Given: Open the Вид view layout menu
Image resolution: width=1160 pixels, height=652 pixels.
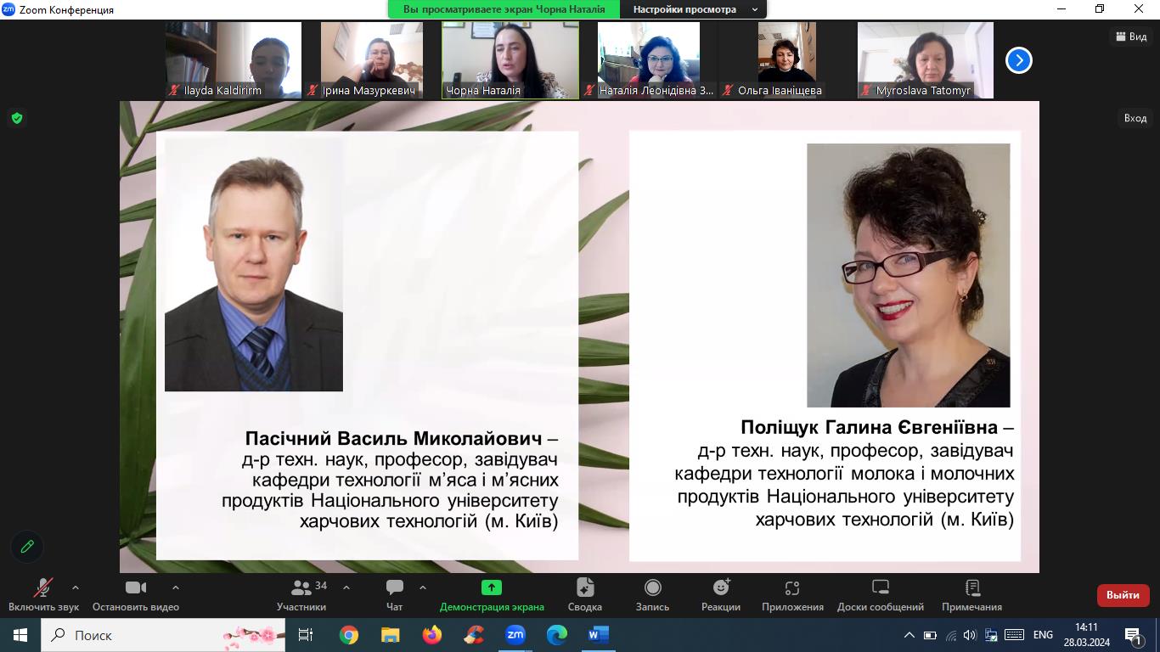Looking at the screenshot, I should [1132, 37].
